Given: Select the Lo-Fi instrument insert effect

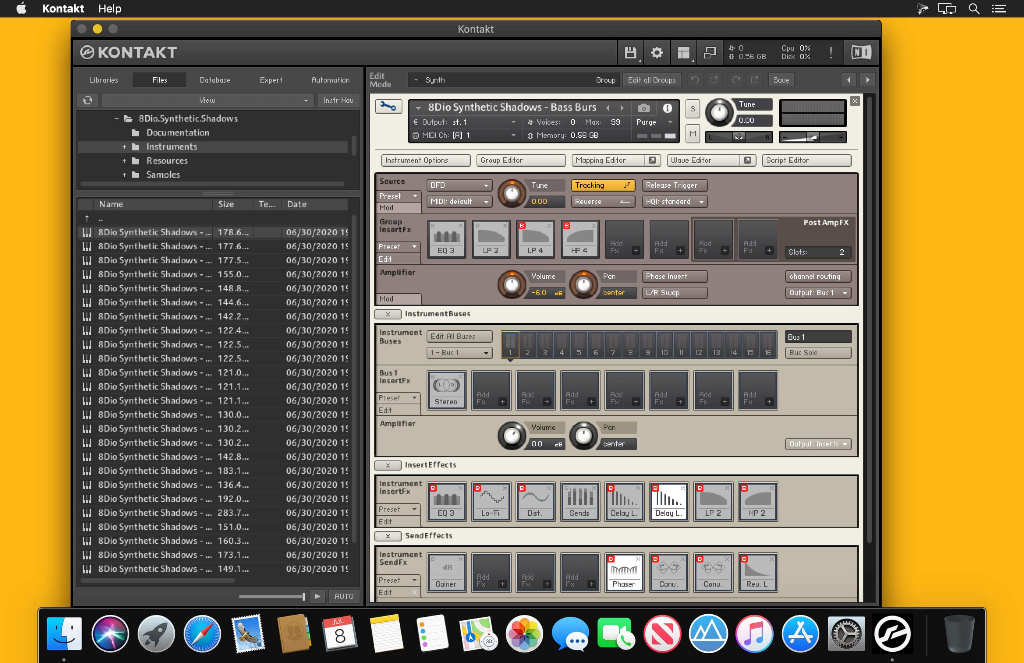Looking at the screenshot, I should (x=491, y=501).
